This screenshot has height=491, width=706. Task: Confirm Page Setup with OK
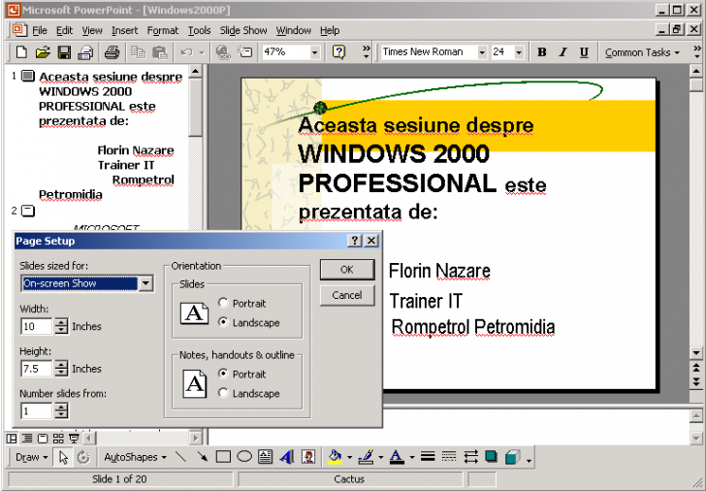pyautogui.click(x=347, y=270)
